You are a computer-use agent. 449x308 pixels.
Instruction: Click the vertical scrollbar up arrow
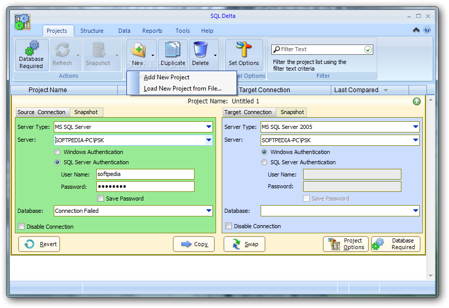pyautogui.click(x=431, y=100)
